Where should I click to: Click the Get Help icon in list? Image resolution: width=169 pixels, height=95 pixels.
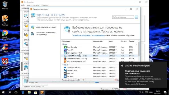65,76
